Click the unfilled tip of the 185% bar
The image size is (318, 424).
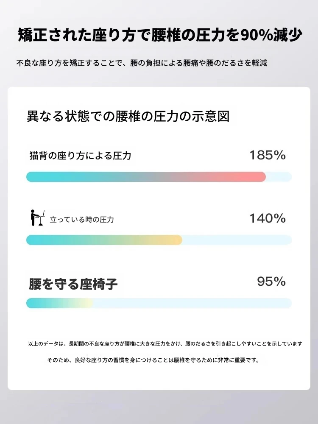(x=279, y=177)
